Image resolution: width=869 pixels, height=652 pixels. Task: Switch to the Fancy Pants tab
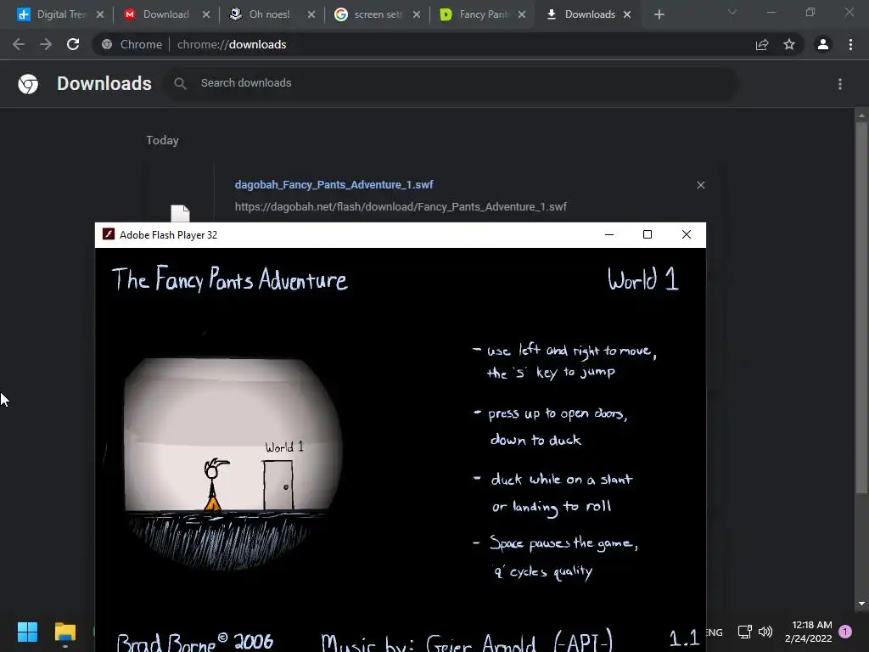tap(474, 14)
